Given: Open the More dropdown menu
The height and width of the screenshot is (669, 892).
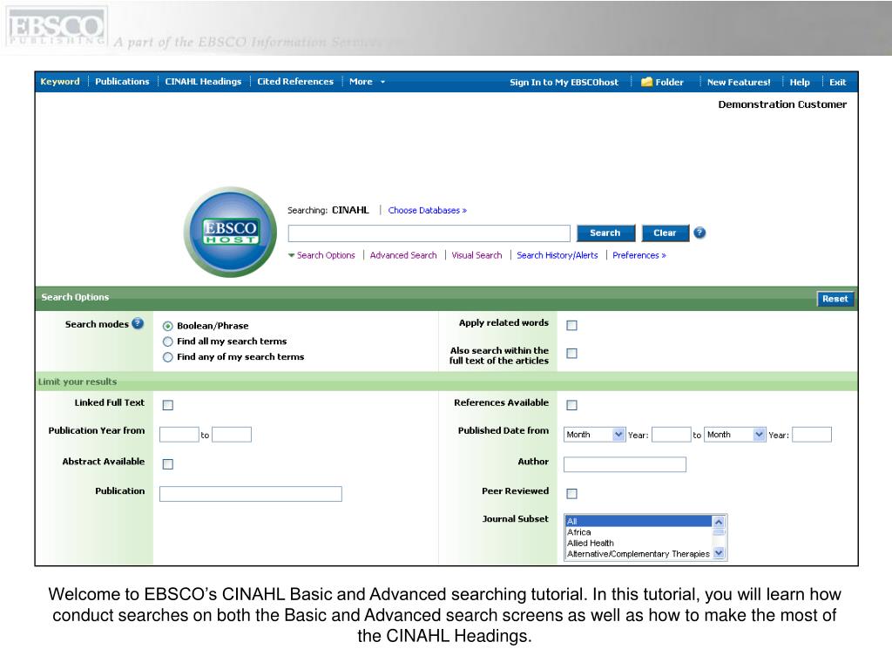Looking at the screenshot, I should (367, 82).
